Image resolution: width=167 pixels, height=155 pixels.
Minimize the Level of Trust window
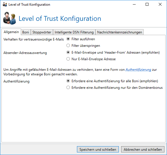pyautogui.click(x=134, y=4)
